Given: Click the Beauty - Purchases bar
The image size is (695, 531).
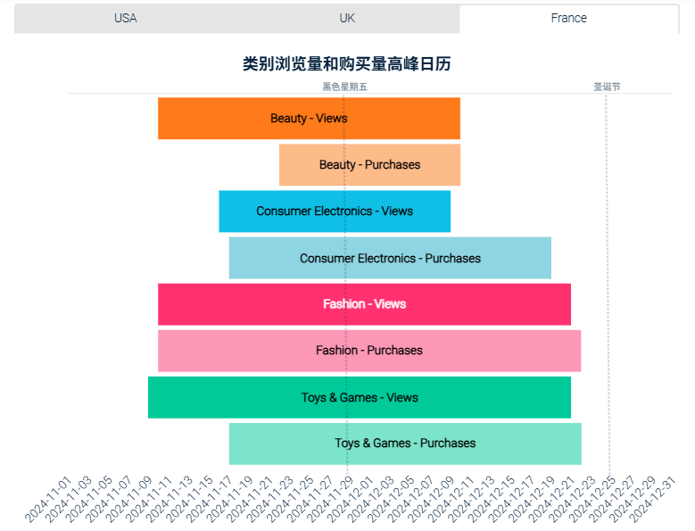Looking at the screenshot, I should pyautogui.click(x=369, y=165).
